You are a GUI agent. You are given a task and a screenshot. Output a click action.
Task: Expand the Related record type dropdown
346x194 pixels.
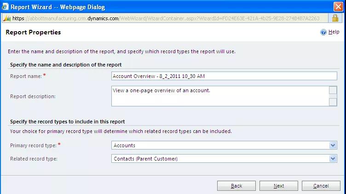pos(333,159)
